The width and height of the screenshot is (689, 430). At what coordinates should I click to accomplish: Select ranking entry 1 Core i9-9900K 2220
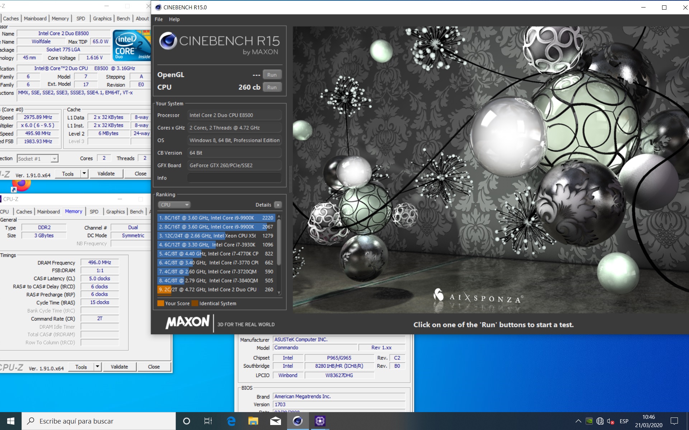(216, 218)
